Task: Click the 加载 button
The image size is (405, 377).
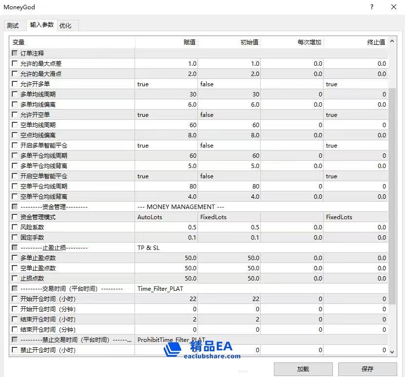Action: pyautogui.click(x=303, y=369)
